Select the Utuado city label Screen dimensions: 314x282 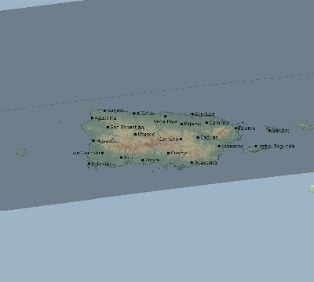[x=146, y=134]
